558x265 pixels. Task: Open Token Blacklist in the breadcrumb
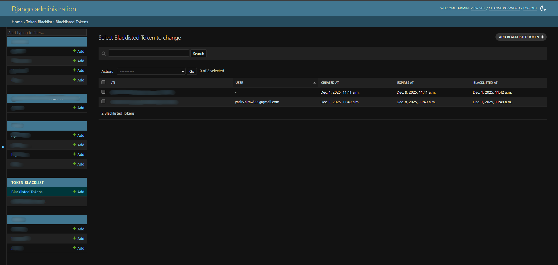[x=39, y=22]
